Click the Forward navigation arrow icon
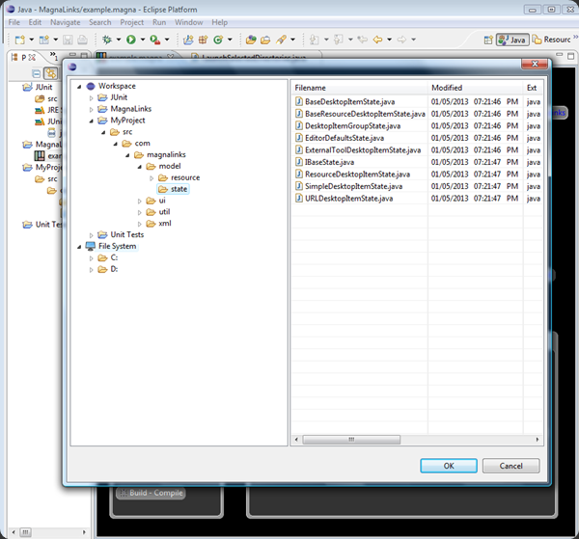The width and height of the screenshot is (579, 539). click(x=401, y=40)
